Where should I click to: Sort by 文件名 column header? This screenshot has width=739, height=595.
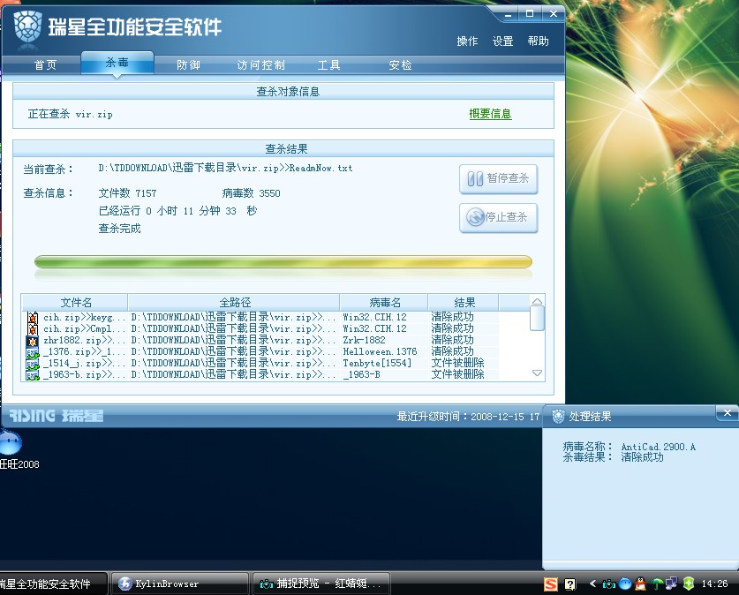click(x=75, y=303)
